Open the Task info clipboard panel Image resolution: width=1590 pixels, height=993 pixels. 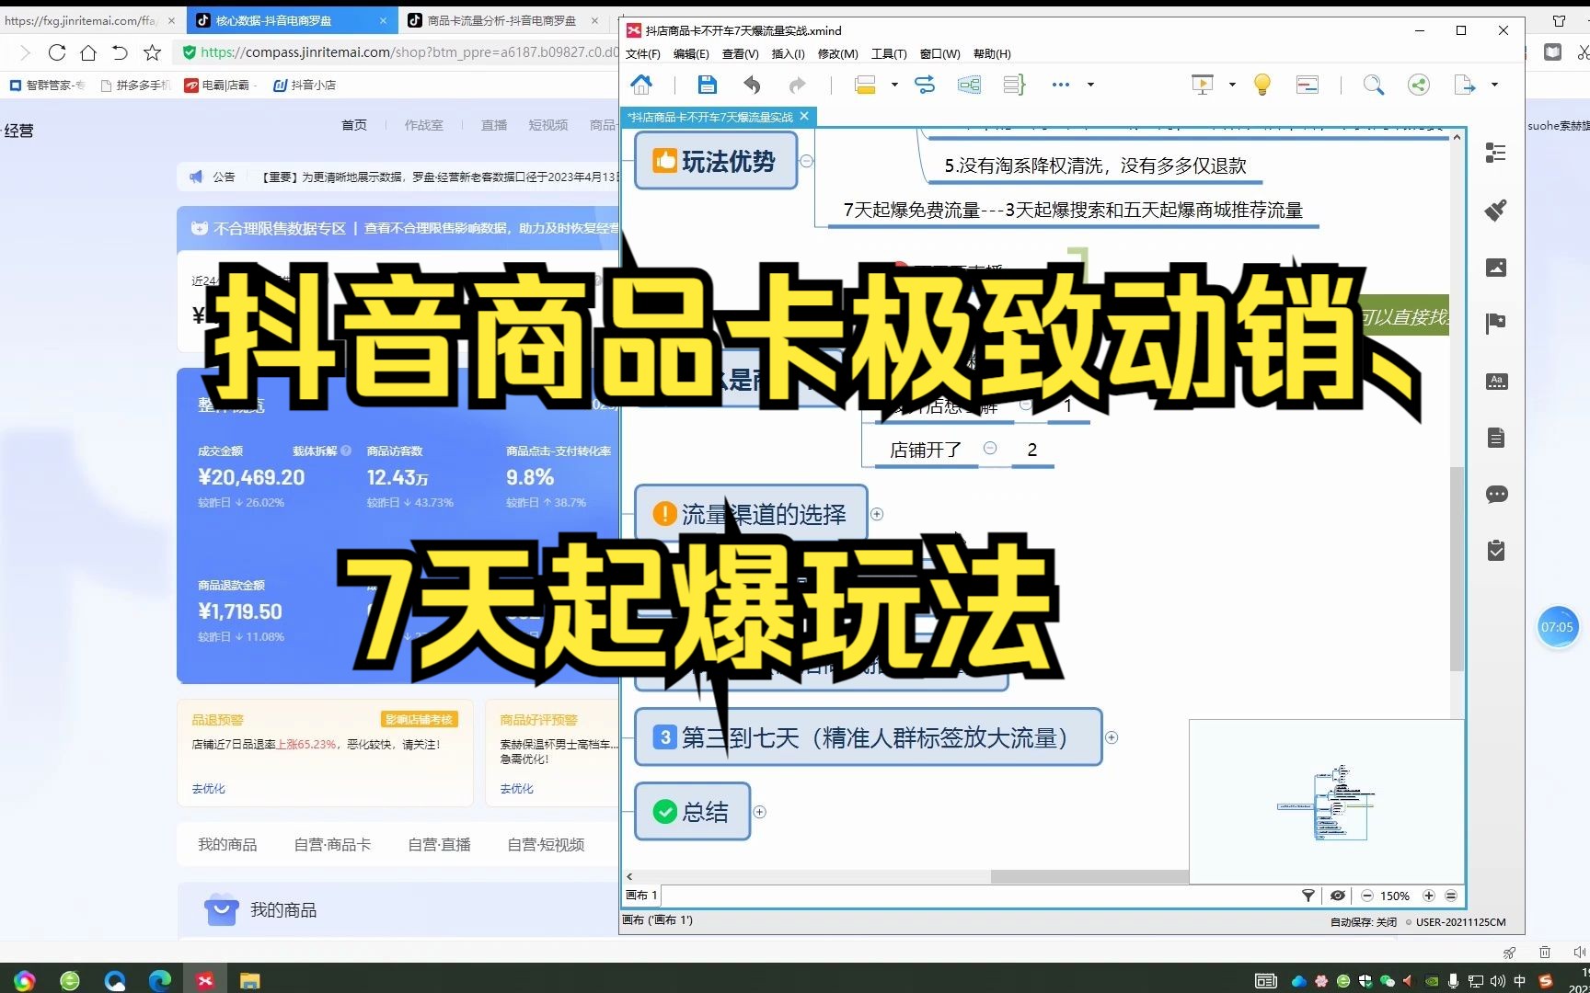tap(1496, 551)
